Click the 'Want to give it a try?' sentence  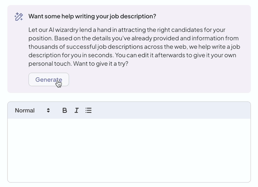tap(101, 64)
